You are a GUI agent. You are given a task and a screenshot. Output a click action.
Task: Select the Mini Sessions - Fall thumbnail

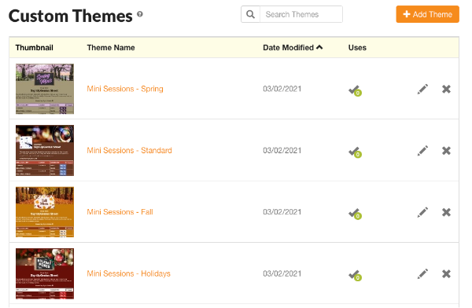pyautogui.click(x=45, y=212)
